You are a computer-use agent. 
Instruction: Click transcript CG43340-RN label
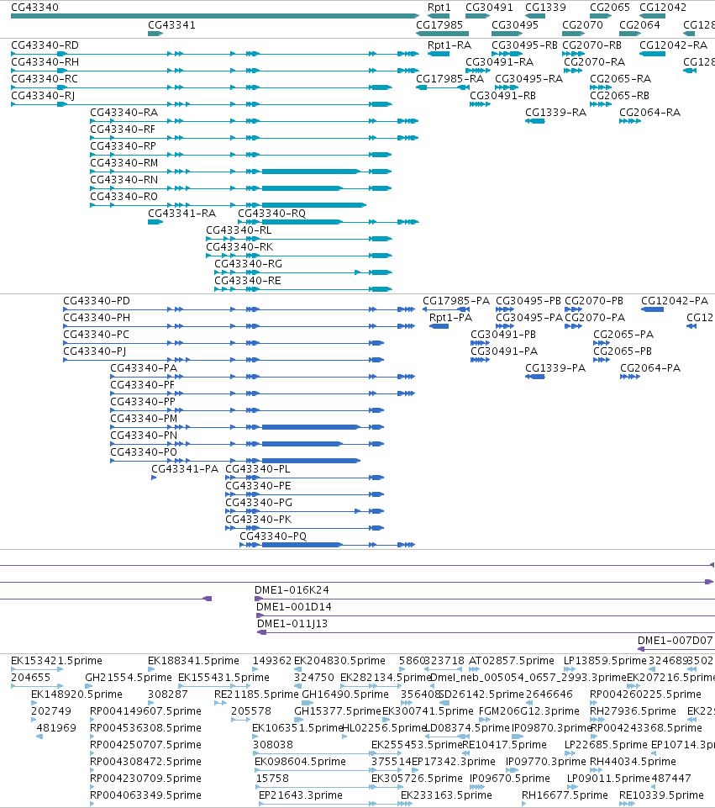124,180
